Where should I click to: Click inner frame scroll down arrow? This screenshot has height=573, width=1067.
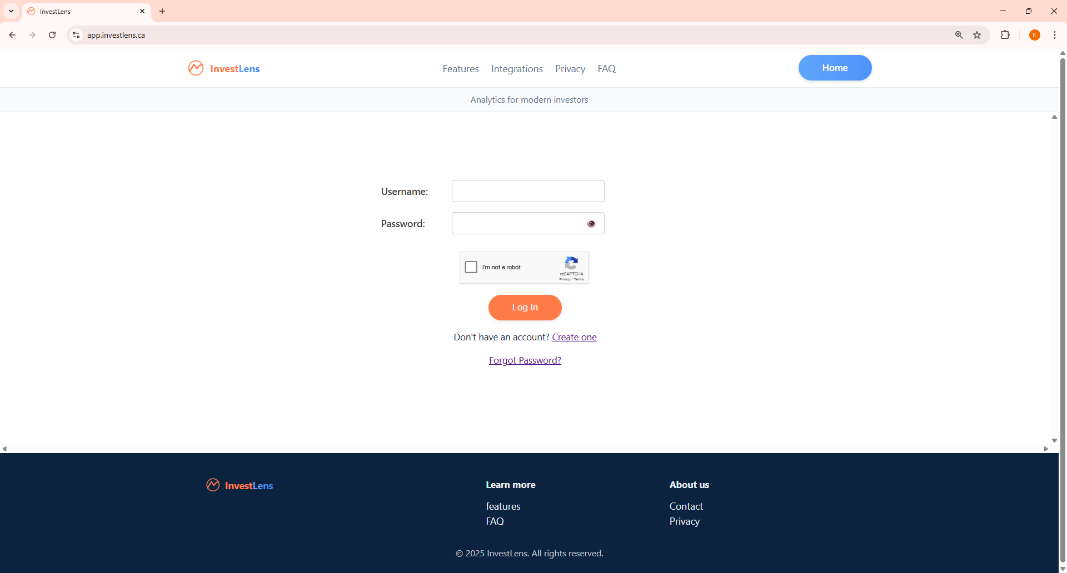coord(1054,440)
